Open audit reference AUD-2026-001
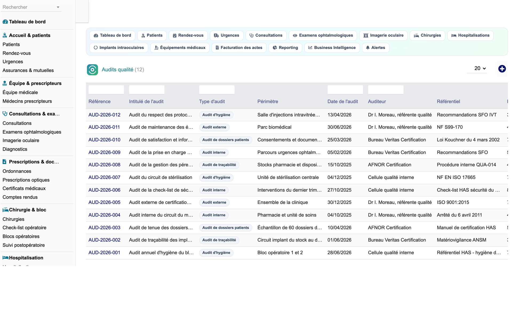Image resolution: width=519 pixels, height=321 pixels. tap(104, 253)
